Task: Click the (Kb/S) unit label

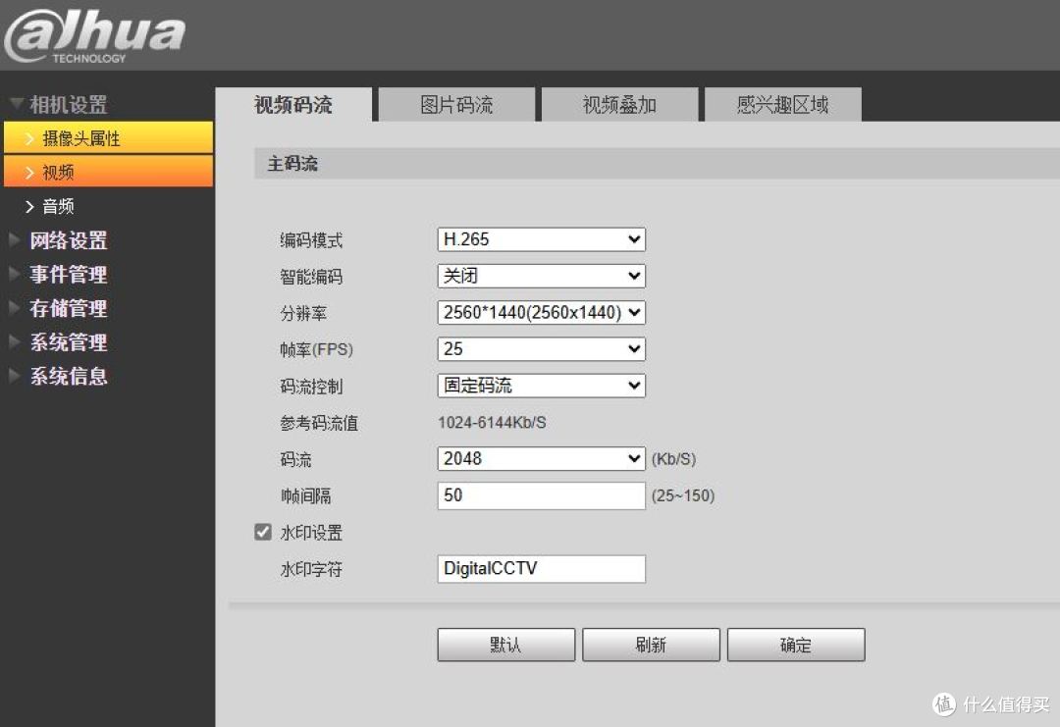Action: tap(673, 459)
